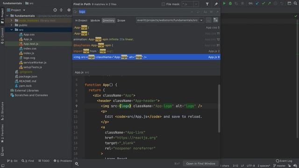
Task: Click the 1: Project side tab
Action: pyautogui.click(x=2, y=16)
